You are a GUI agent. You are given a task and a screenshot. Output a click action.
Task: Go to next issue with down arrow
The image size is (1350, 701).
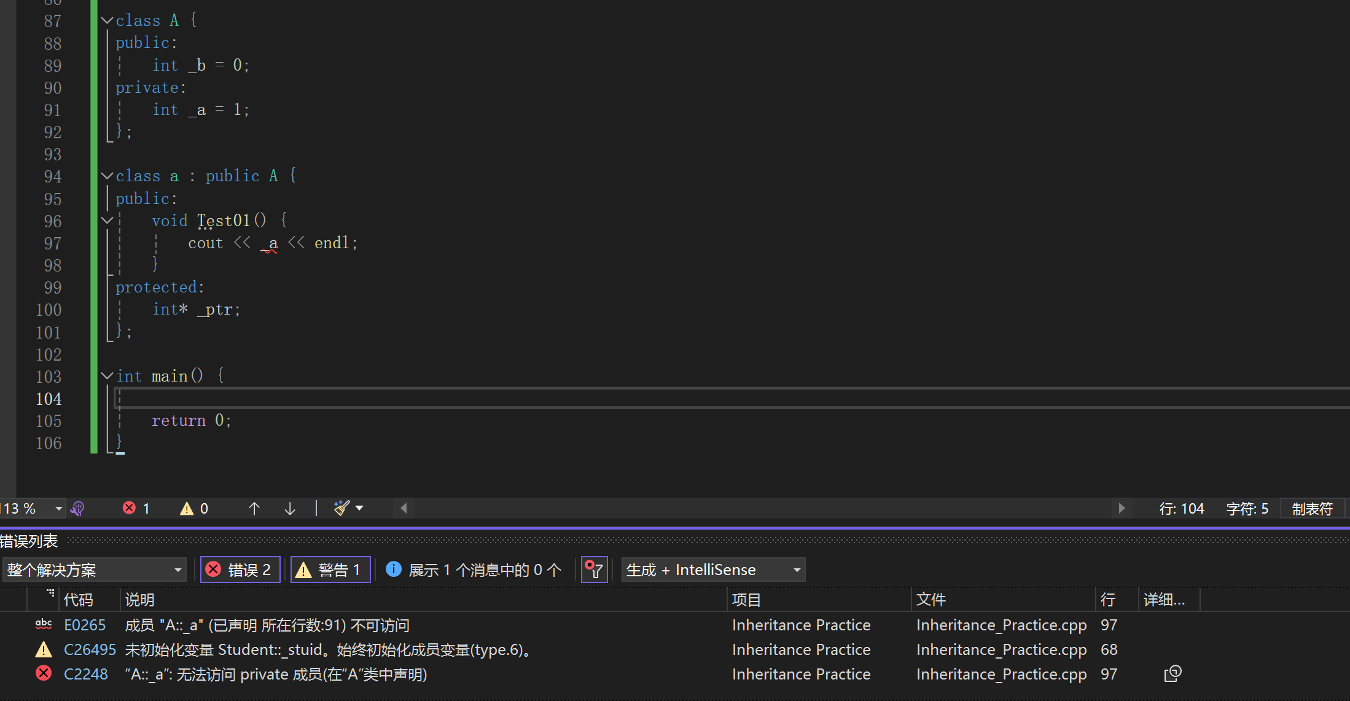click(x=290, y=508)
